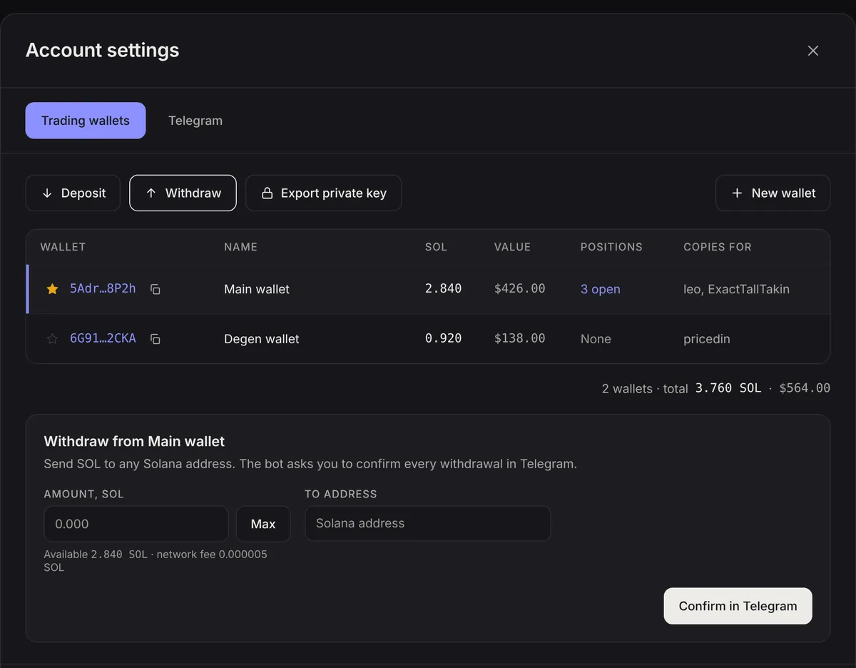Click the pricedin copies cell
The height and width of the screenshot is (668, 856).
[707, 339]
